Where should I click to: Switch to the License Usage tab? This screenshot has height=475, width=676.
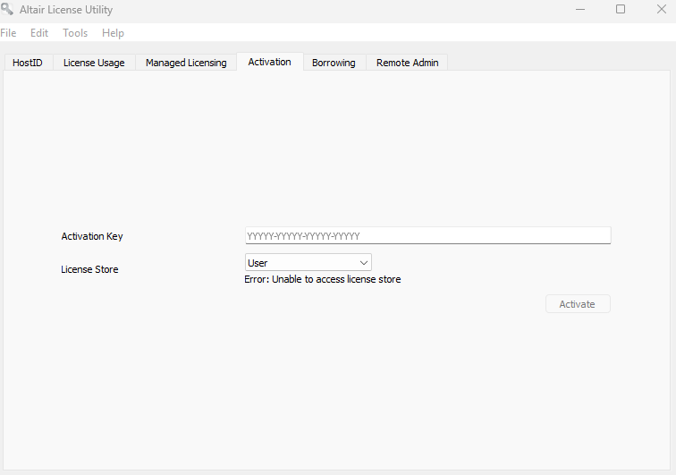click(x=94, y=63)
